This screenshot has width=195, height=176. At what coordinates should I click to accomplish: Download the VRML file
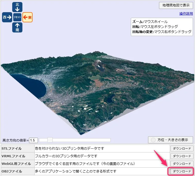182,156
